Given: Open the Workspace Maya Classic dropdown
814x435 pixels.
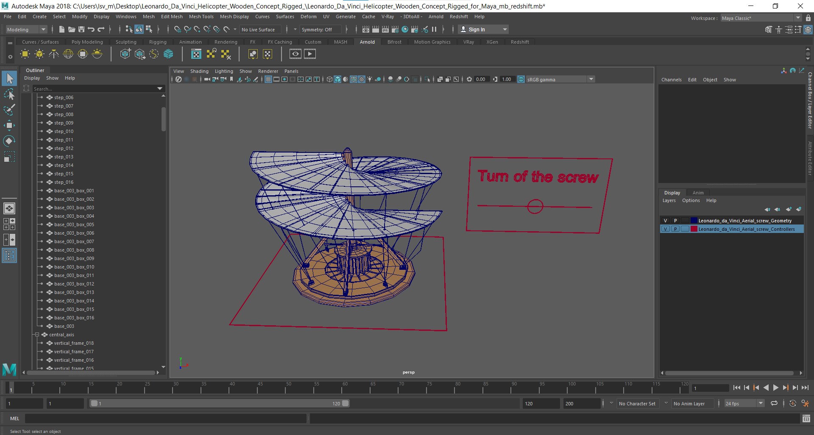Looking at the screenshot, I should click(x=761, y=18).
